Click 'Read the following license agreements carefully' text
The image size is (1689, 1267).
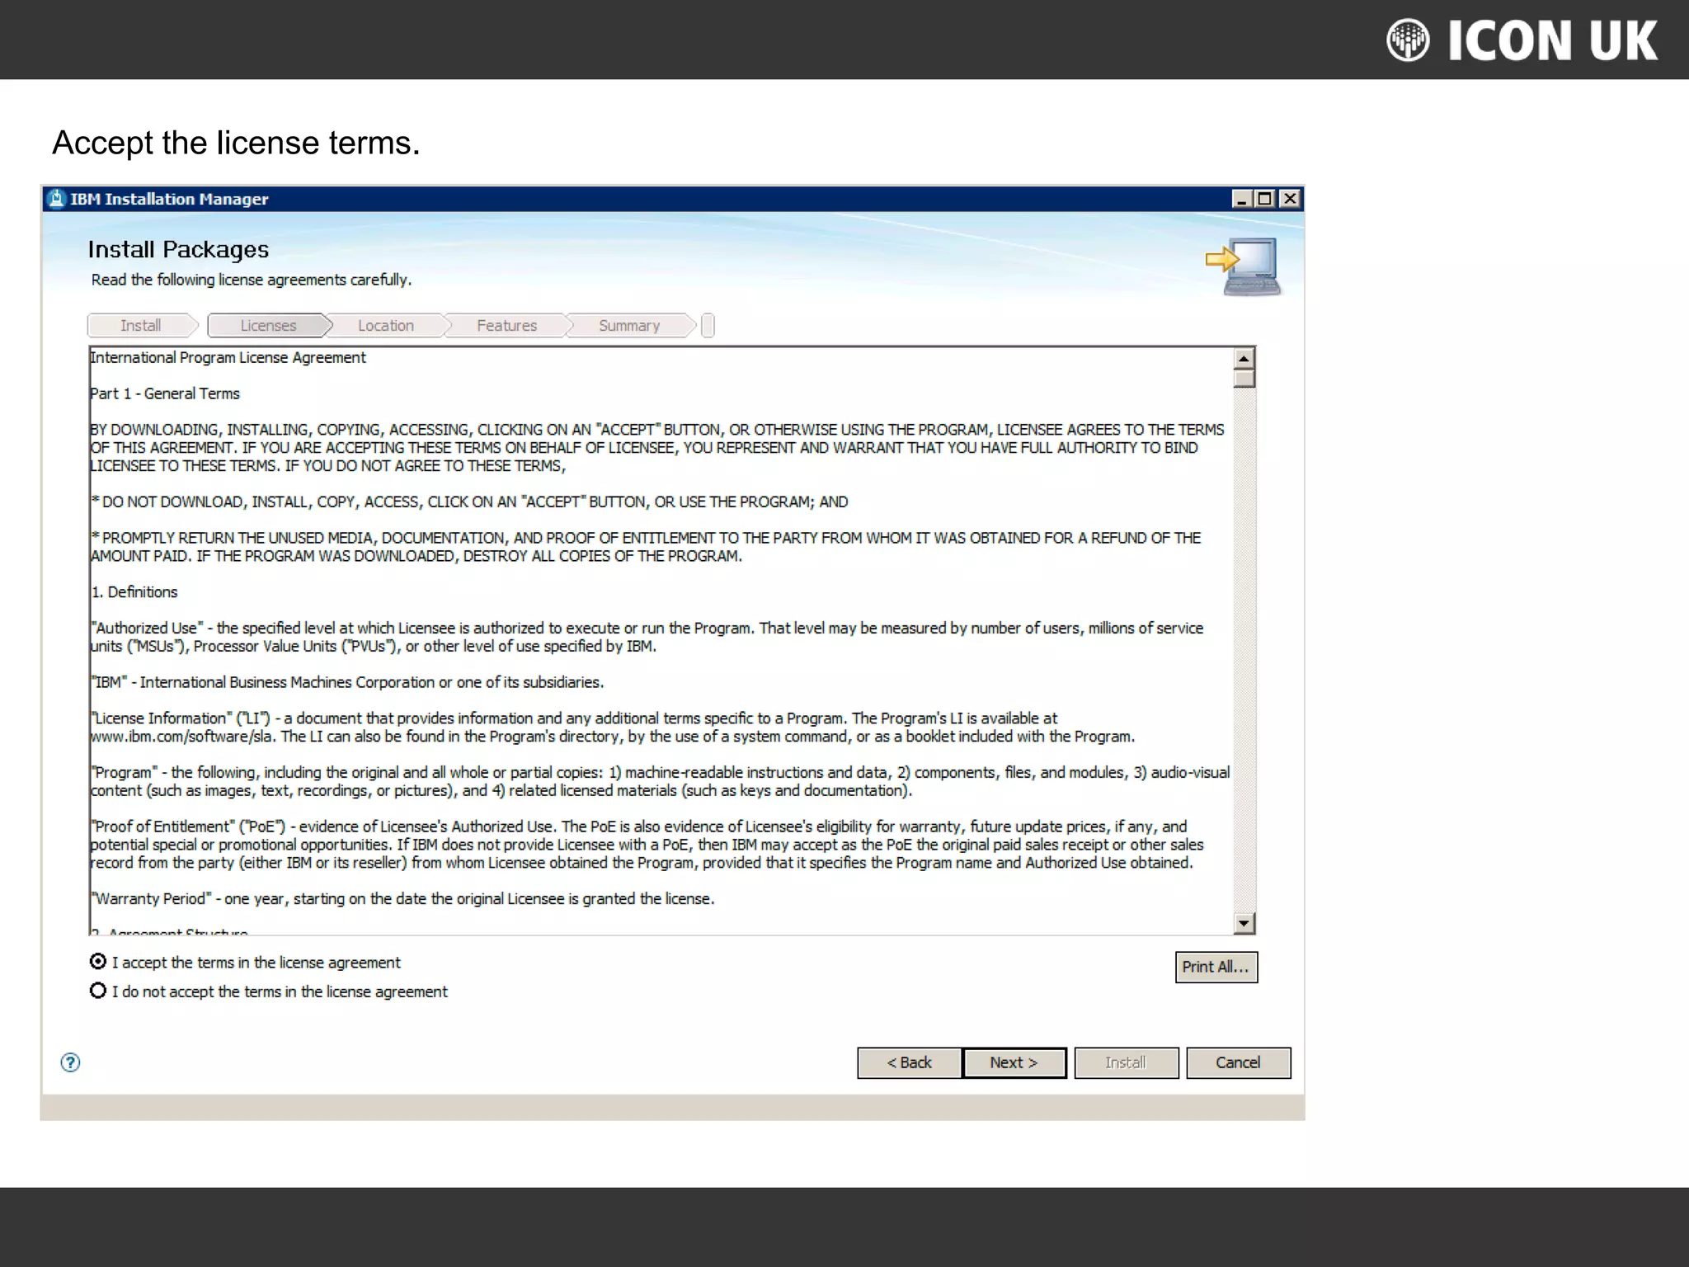click(x=252, y=280)
